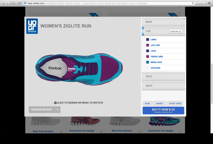Viewport: 213px width, 144px height.
Task: Click BUY IT NOW $132 button
Action: click(x=163, y=110)
